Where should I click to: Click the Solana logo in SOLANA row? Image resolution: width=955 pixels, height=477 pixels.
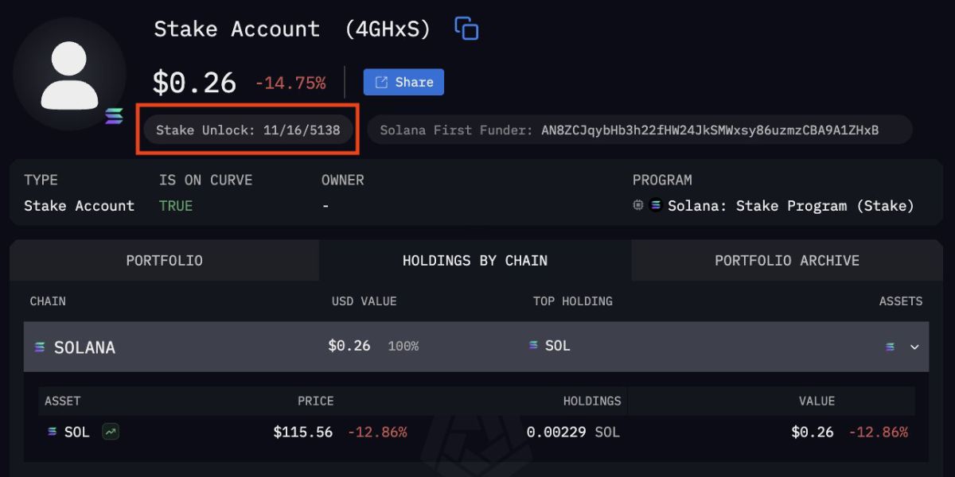[40, 347]
